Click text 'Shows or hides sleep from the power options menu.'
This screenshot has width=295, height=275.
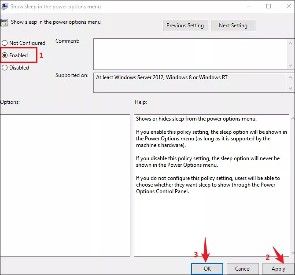point(196,119)
